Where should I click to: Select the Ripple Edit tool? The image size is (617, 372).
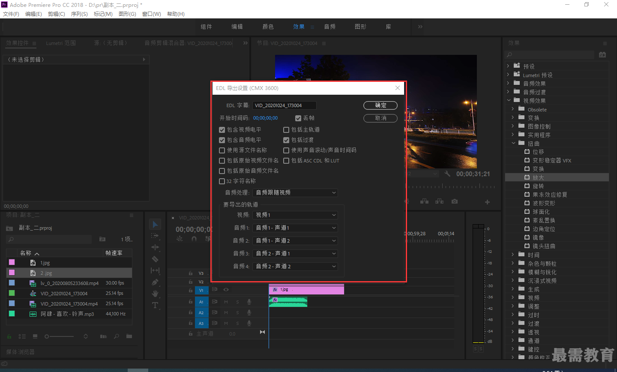point(155,247)
